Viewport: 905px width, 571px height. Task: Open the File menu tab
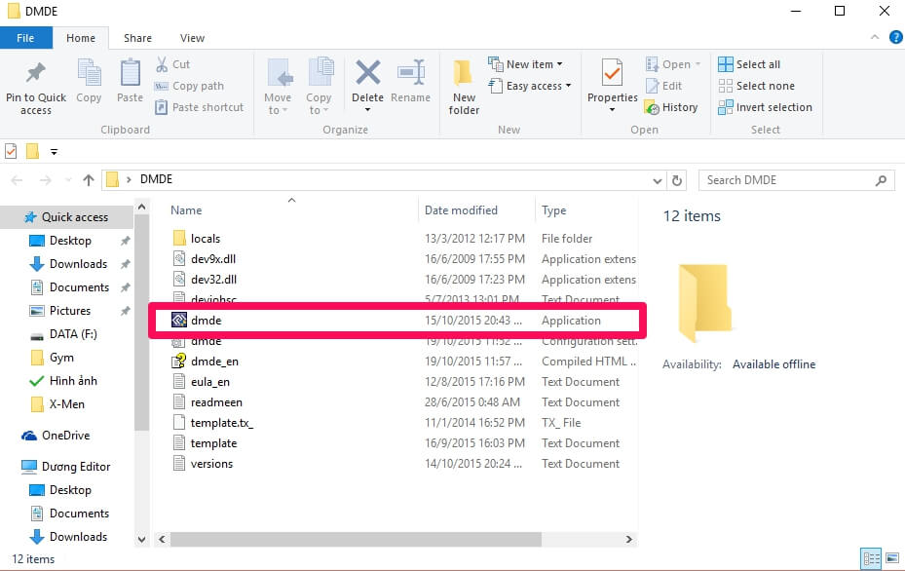point(25,38)
